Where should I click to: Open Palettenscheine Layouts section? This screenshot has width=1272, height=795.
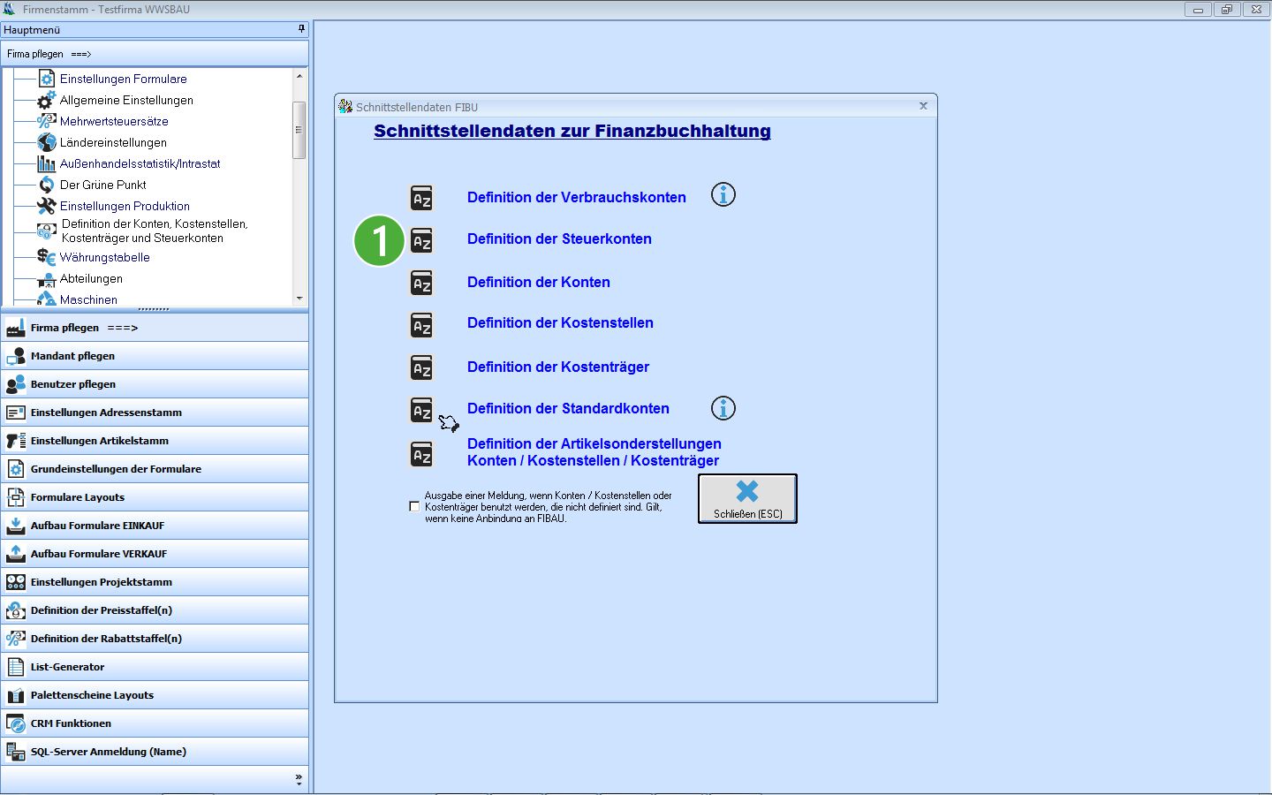[x=155, y=695]
